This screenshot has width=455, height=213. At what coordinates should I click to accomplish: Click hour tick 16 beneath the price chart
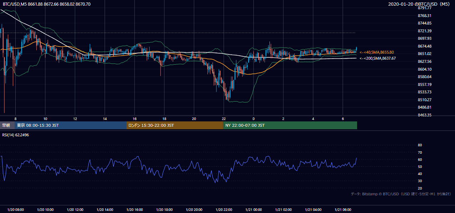tap(135, 118)
